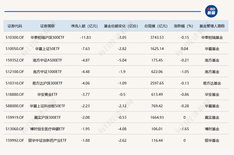
Task: Select fund name 银华中证创新药产业ETF
Action: click(48, 140)
